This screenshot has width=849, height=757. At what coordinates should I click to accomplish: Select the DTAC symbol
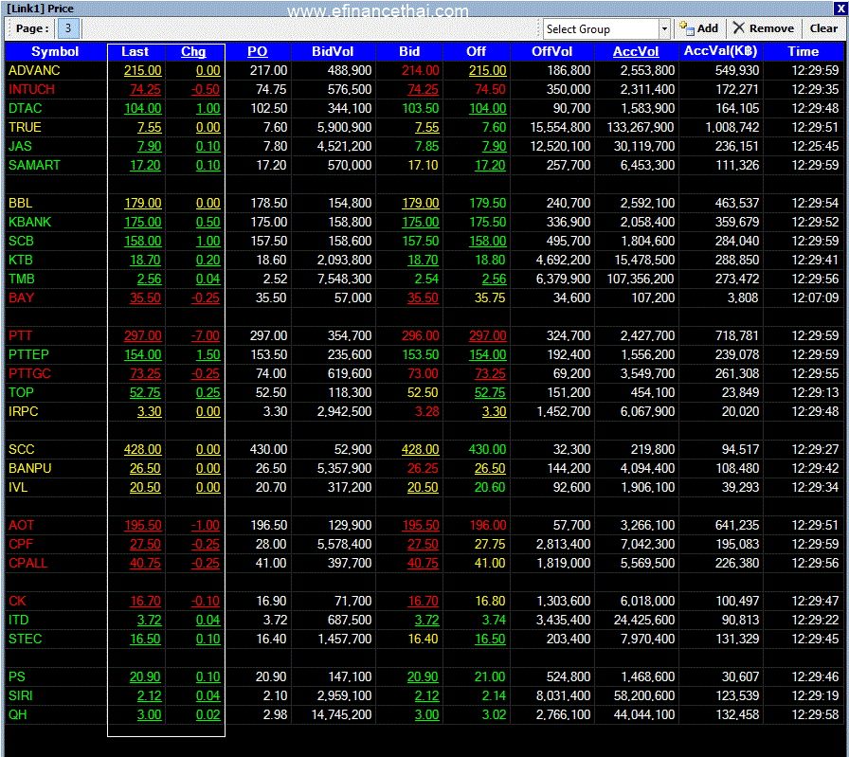(25, 108)
